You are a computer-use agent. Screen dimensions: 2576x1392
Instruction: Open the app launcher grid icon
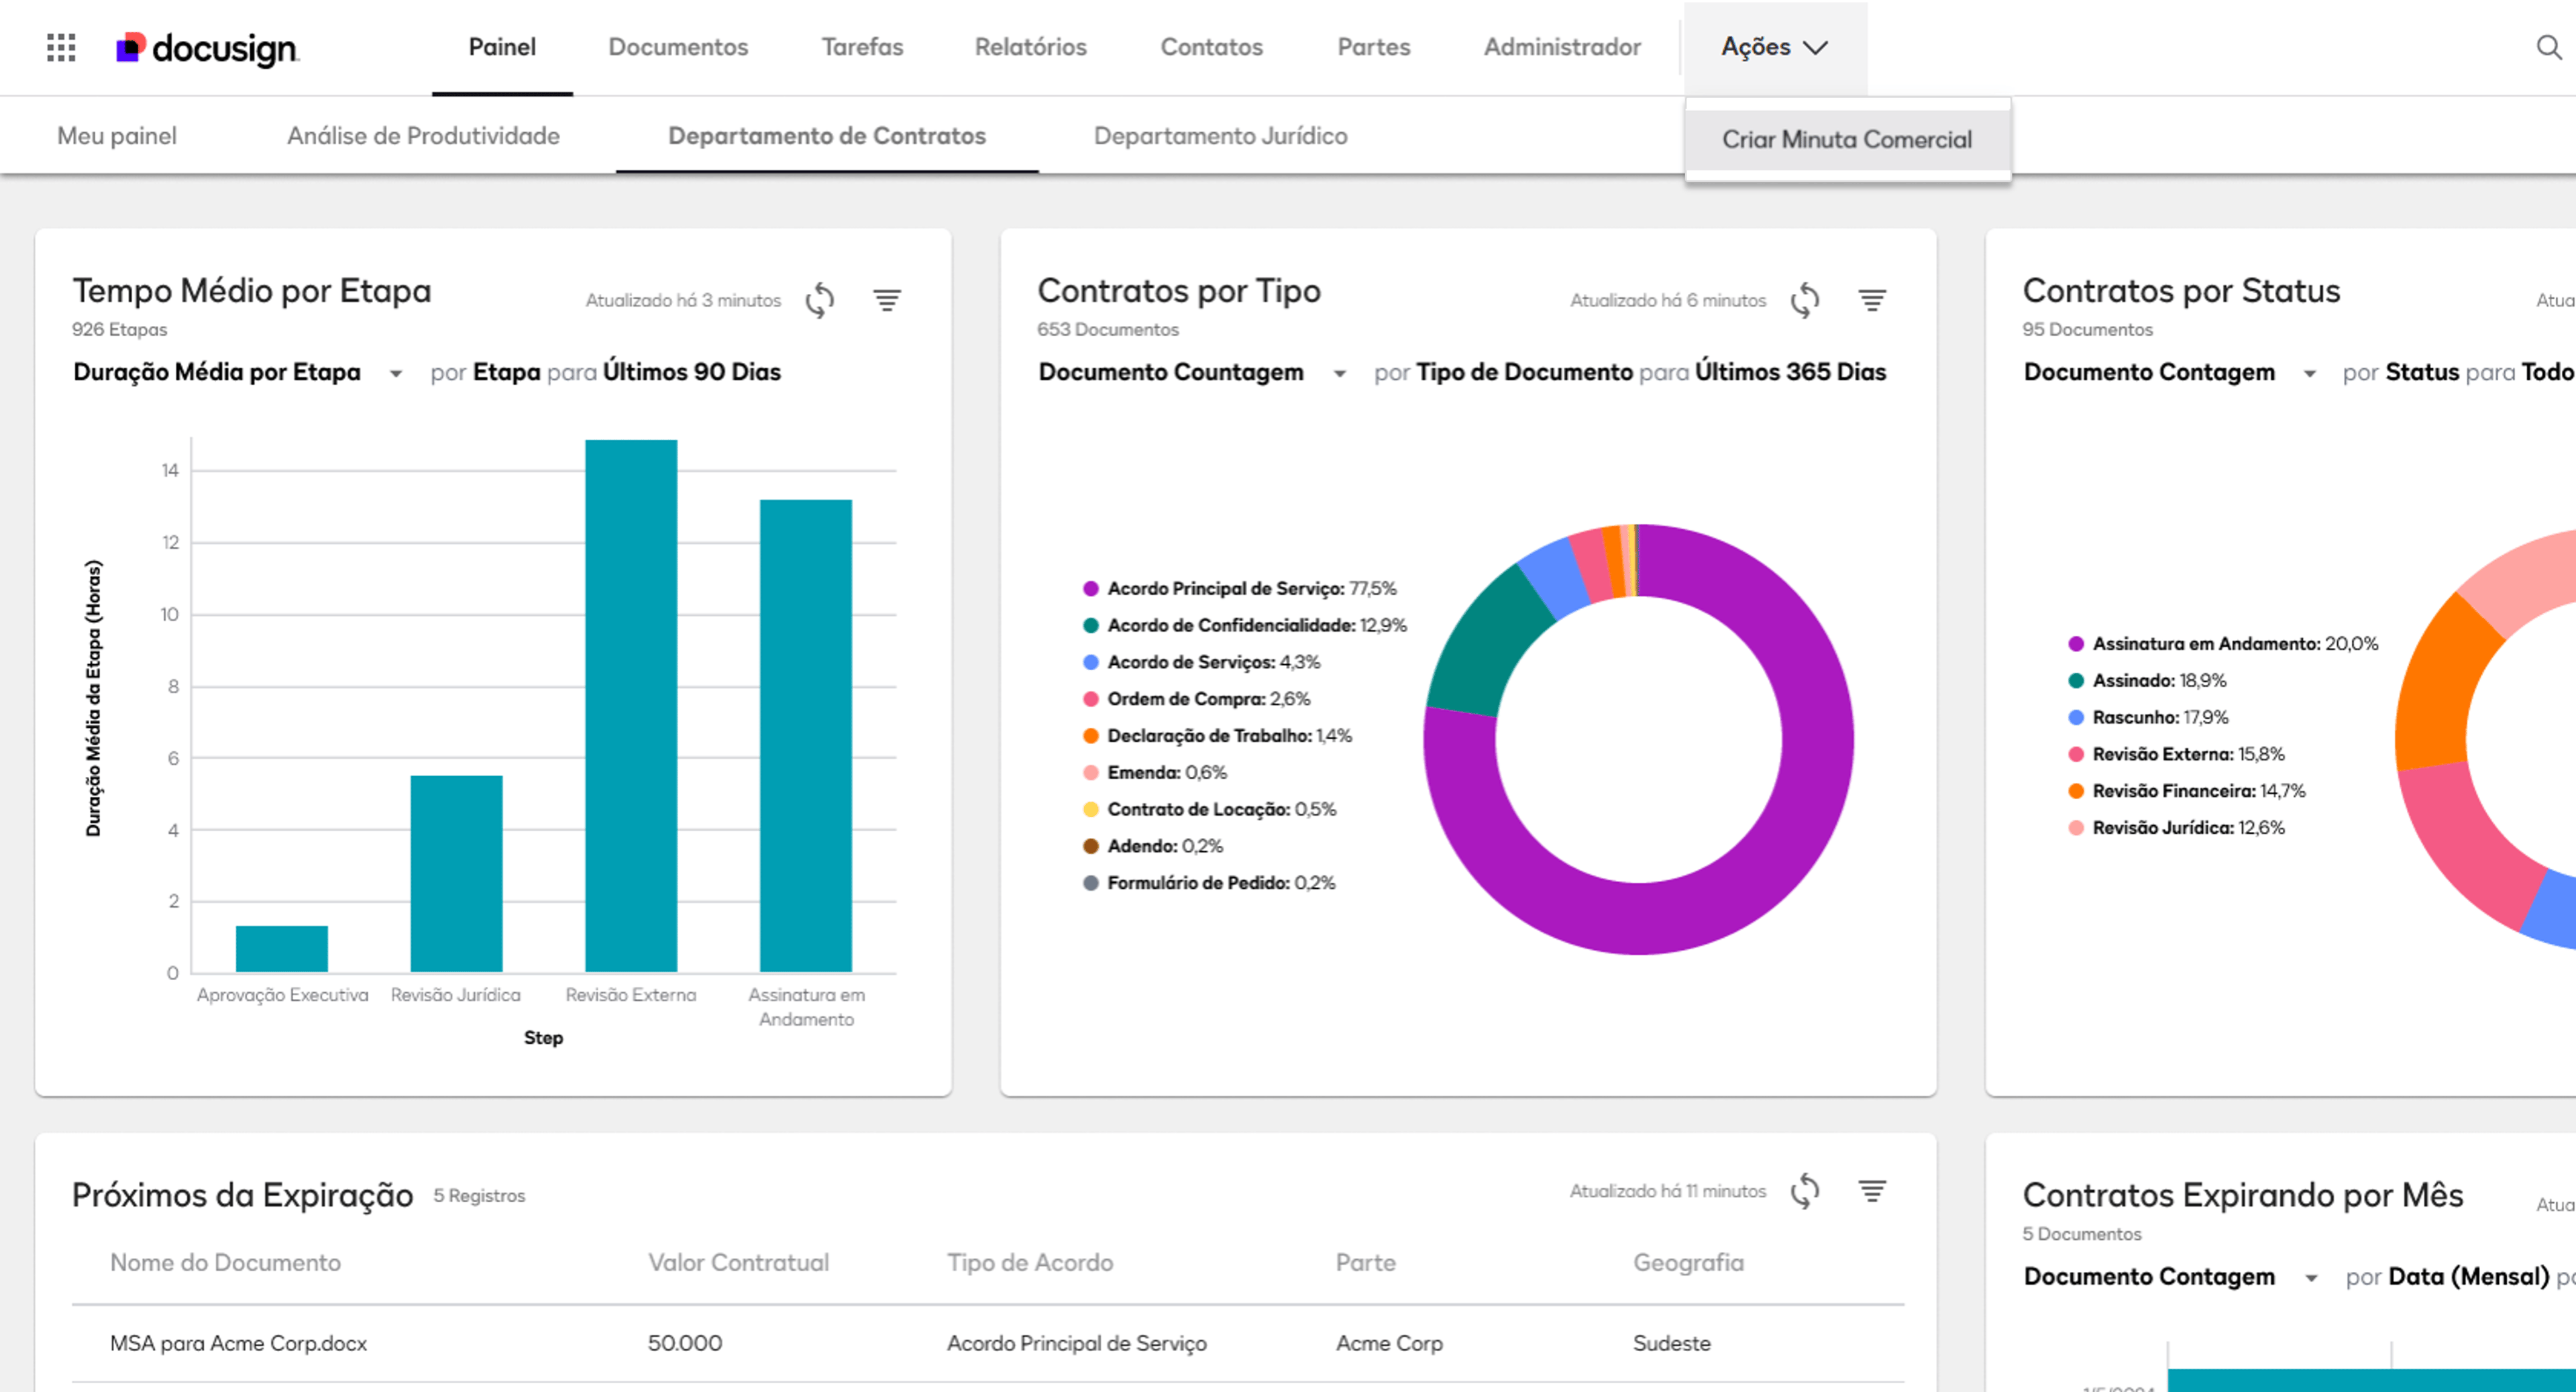tap(61, 47)
